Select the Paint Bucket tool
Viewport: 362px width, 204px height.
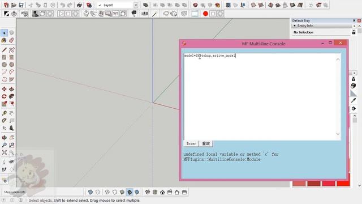[x=4, y=40]
